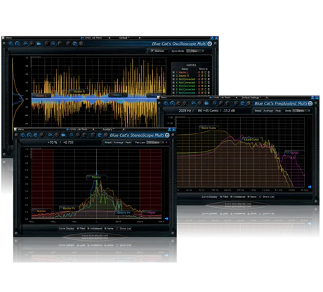Click the blue curve icon in Oscilloscope Multi toolbar
The image size is (323, 292).
tap(26, 44)
